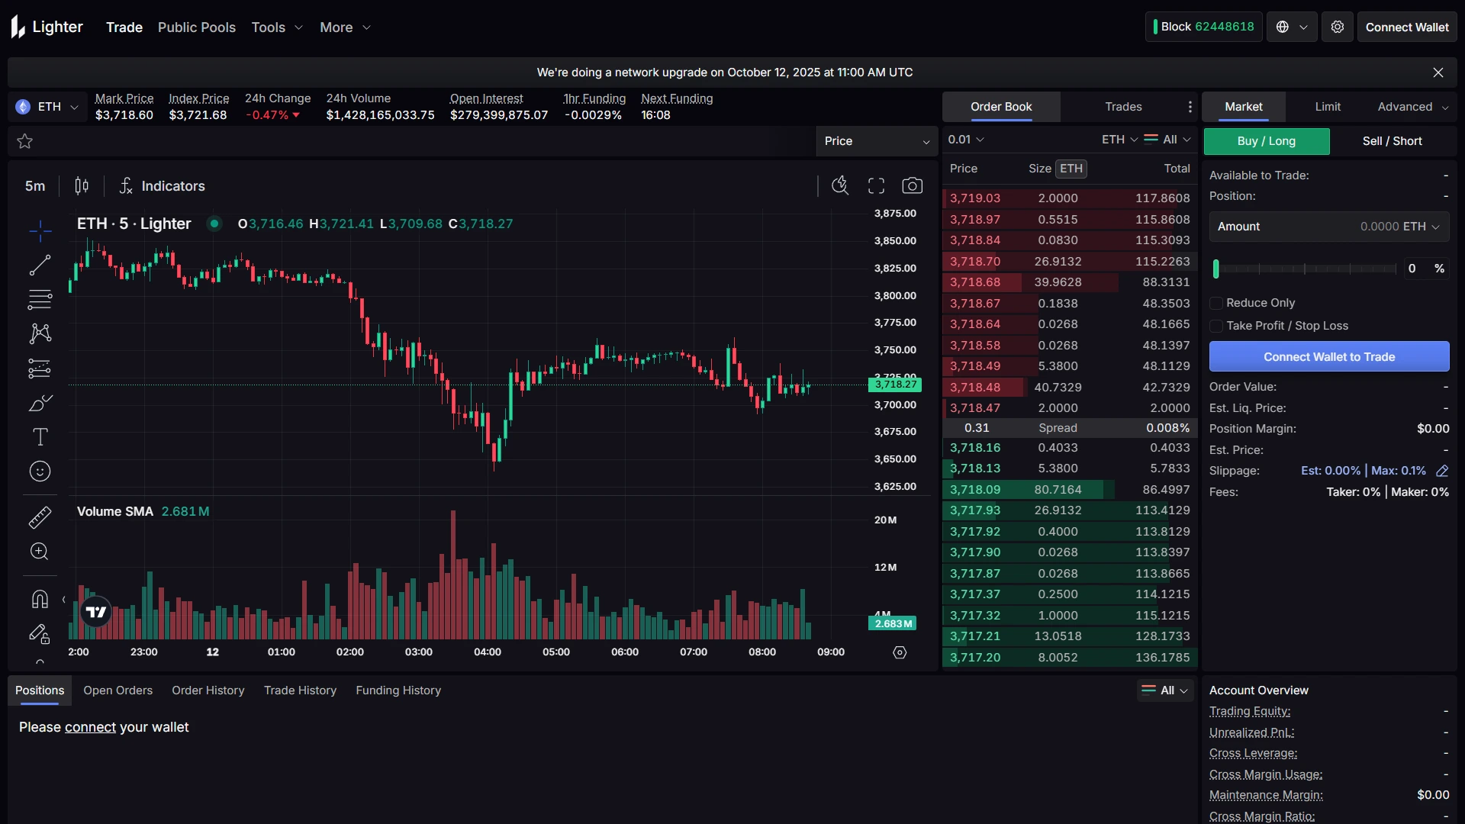
Task: Select the text annotation tool
Action: (x=40, y=436)
